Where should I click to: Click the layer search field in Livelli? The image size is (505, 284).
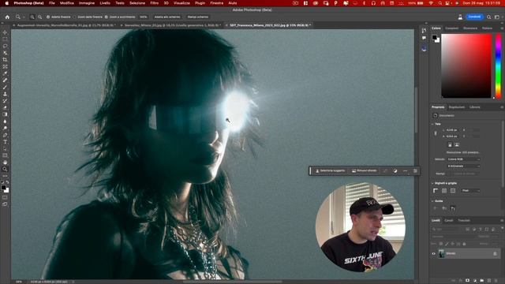448,230
